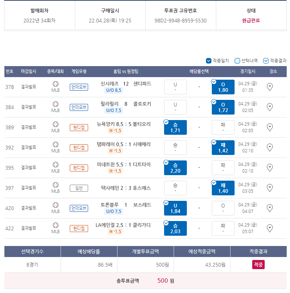Select U option for match 384
This screenshot has height=293, width=290.
coord(175,107)
